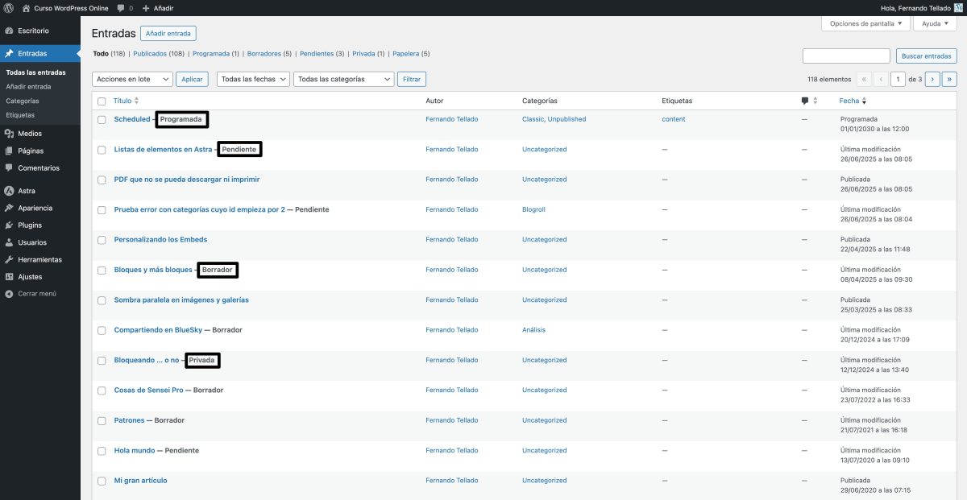Filter by Pendientes status
The image size is (967, 500).
(317, 54)
